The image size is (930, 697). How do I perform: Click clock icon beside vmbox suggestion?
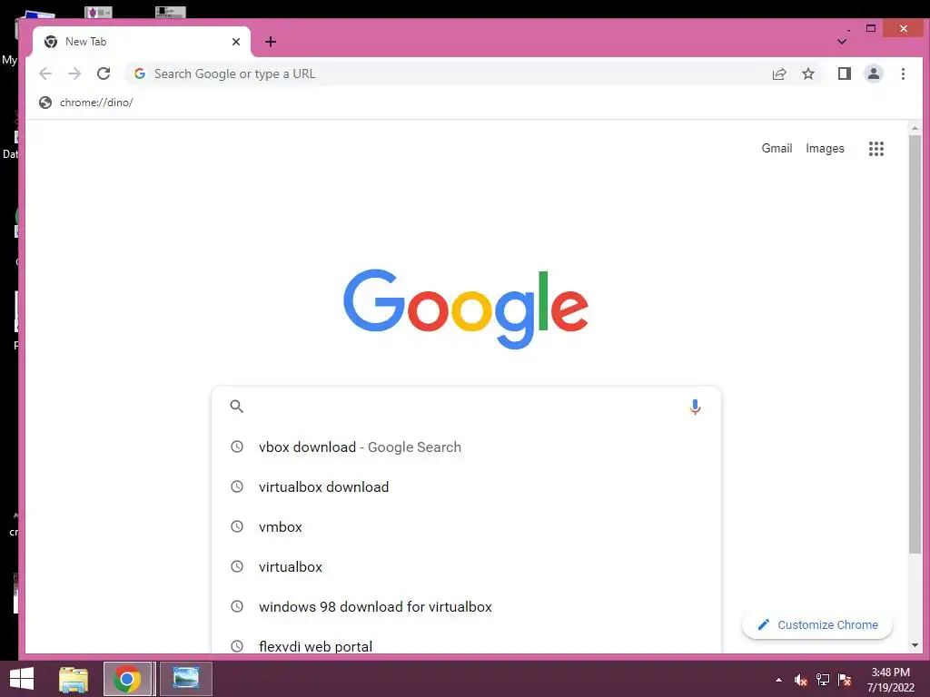(x=237, y=526)
